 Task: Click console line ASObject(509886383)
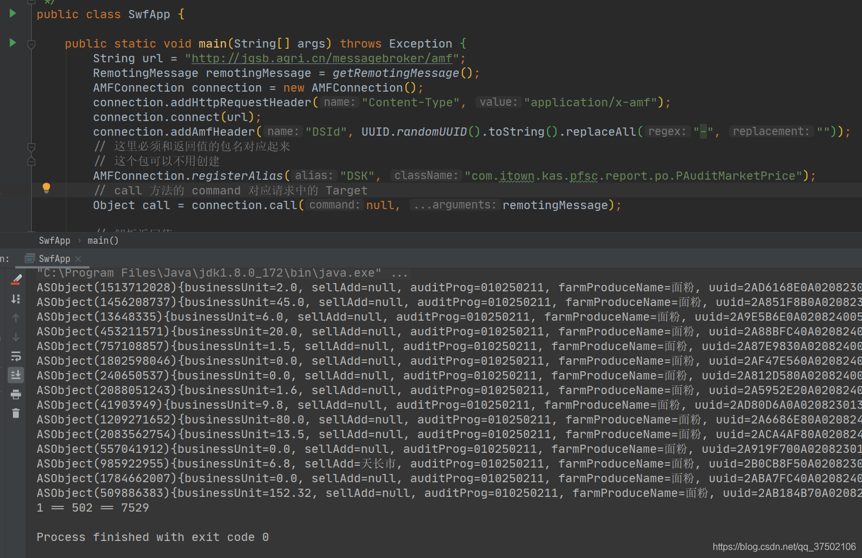pos(449,493)
